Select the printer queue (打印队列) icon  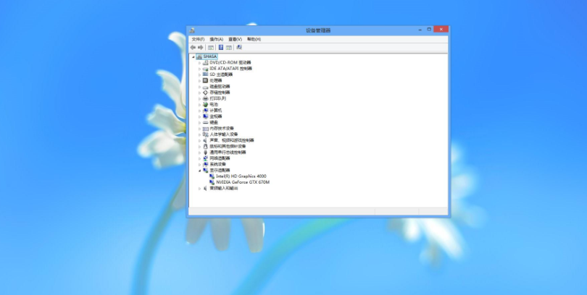pos(206,98)
